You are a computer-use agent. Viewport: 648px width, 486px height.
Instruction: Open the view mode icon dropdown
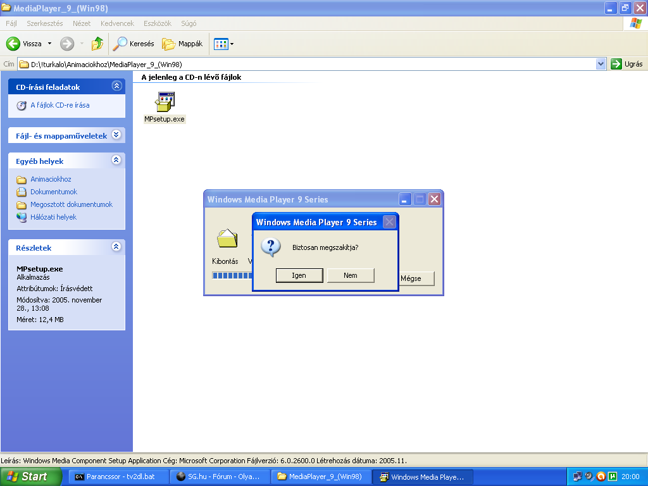tap(224, 44)
